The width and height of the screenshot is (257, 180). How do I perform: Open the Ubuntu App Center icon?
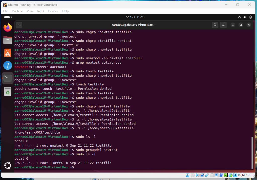click(x=8, y=53)
